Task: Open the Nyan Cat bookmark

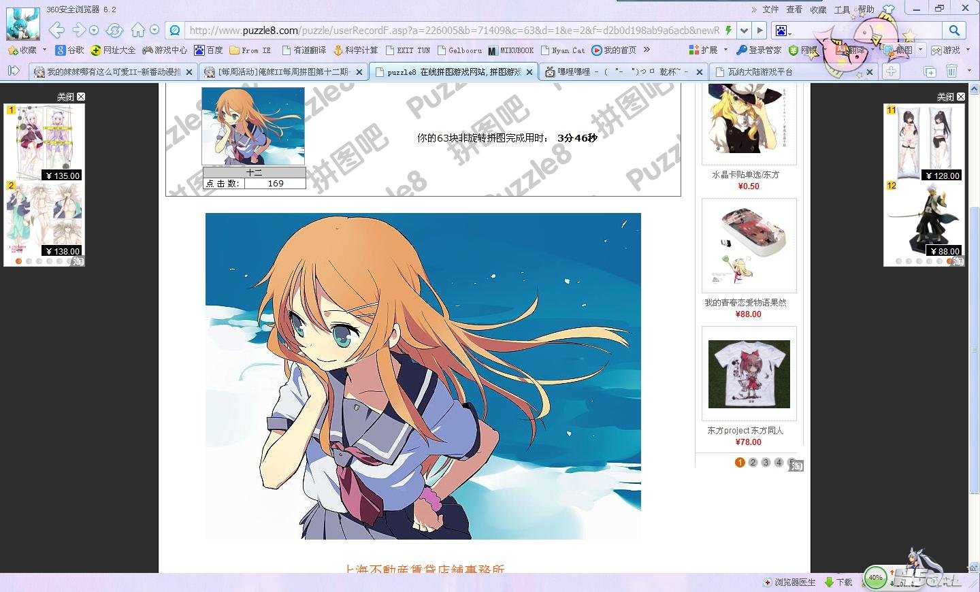Action: point(563,50)
